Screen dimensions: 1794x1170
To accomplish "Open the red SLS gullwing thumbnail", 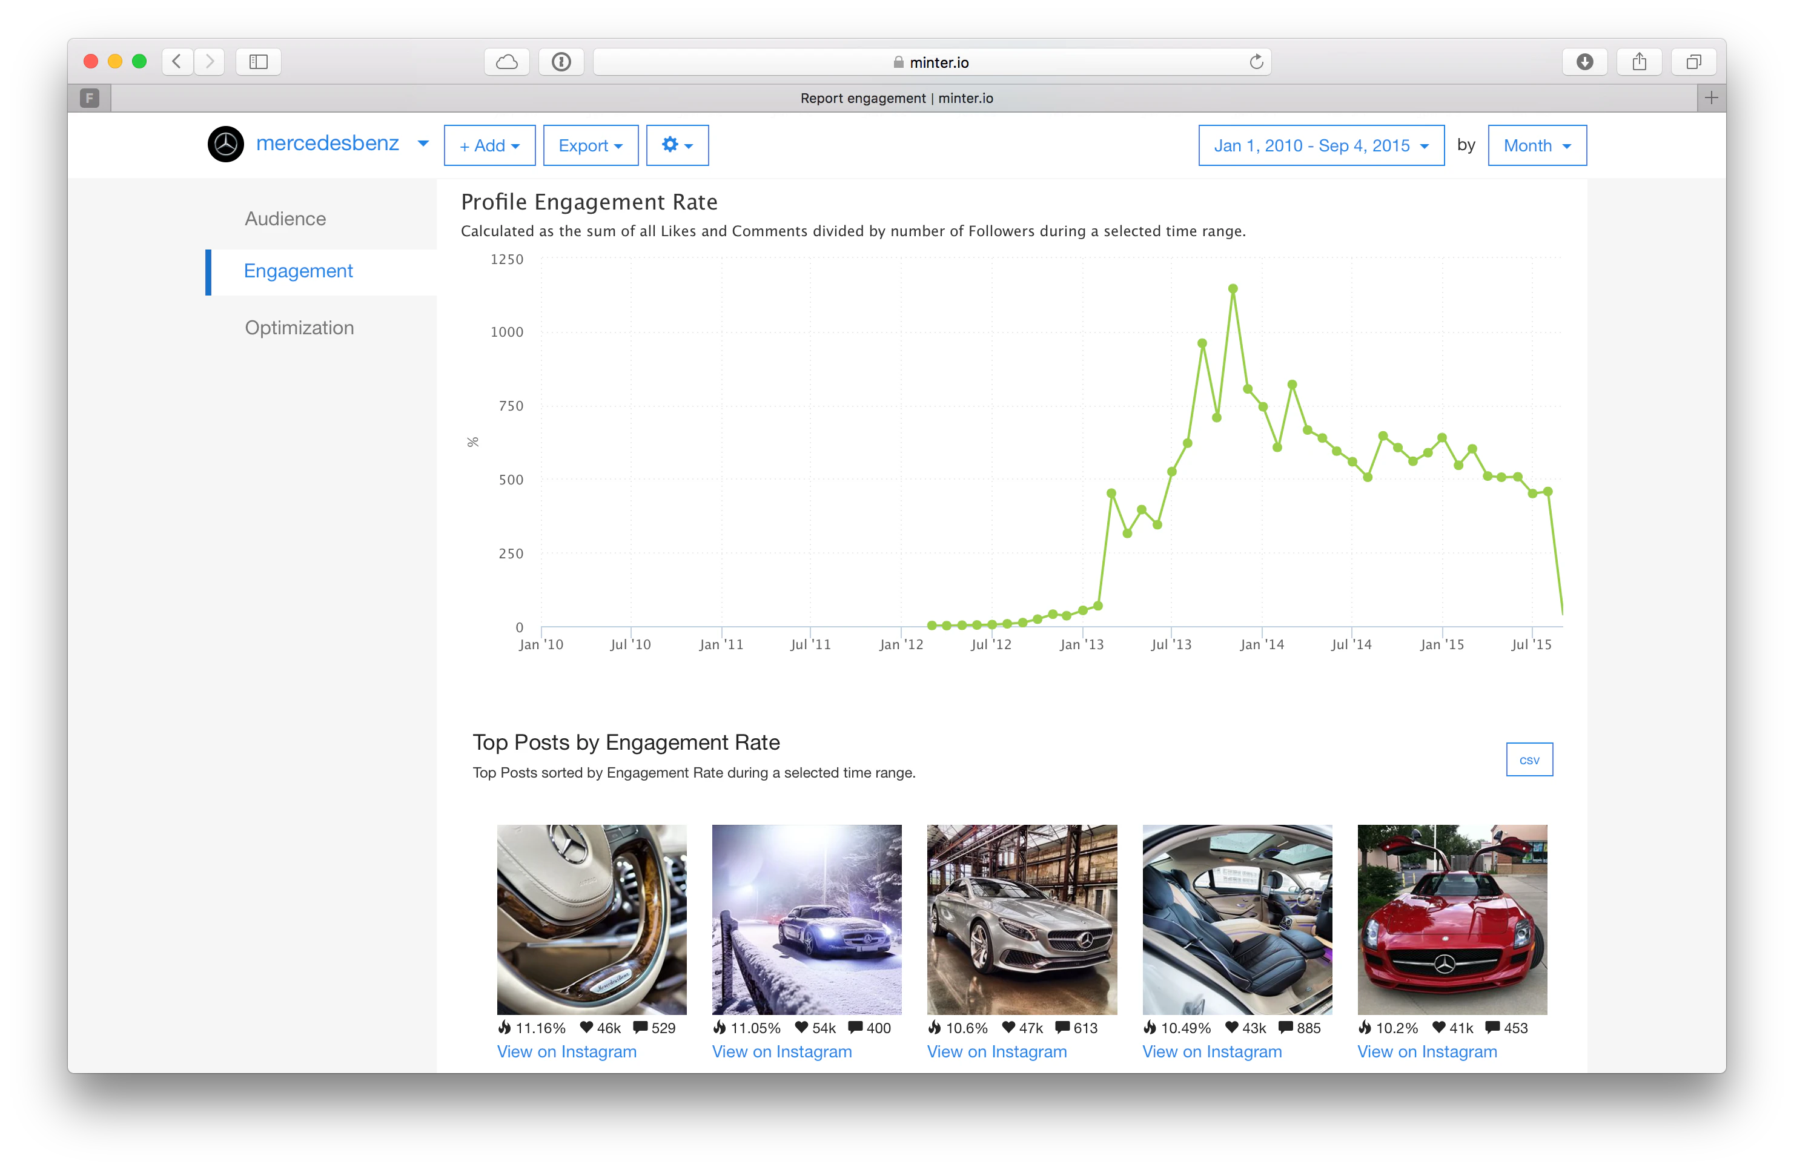I will coord(1452,919).
